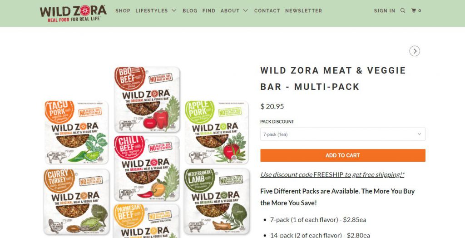
Task: Select the Apple Pork bar image
Action: (x=217, y=132)
